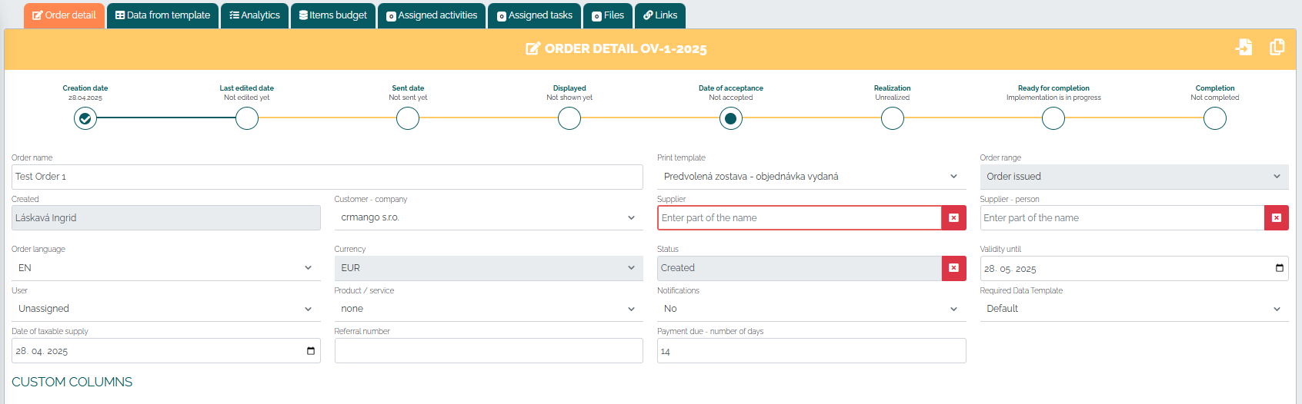Click the export document icon in header
This screenshot has height=404, width=1302.
[1244, 47]
